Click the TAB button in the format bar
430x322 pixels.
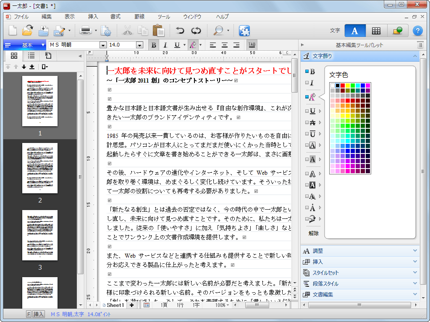(252, 45)
